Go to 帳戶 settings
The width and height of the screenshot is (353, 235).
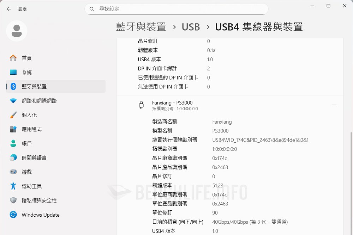tap(27, 143)
